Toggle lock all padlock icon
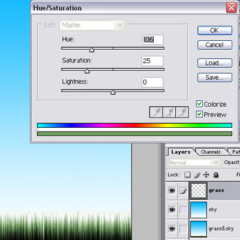This screenshot has height=240, width=240. pos(216,175)
